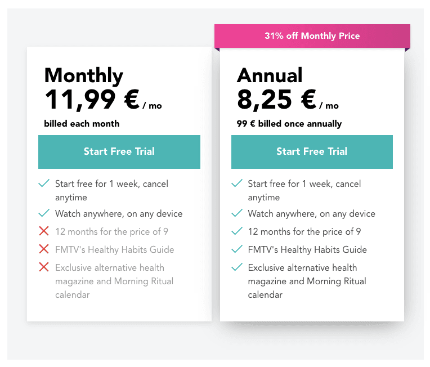Click Start Free Trial under Monthly plan
The height and width of the screenshot is (367, 430).
pos(119,151)
